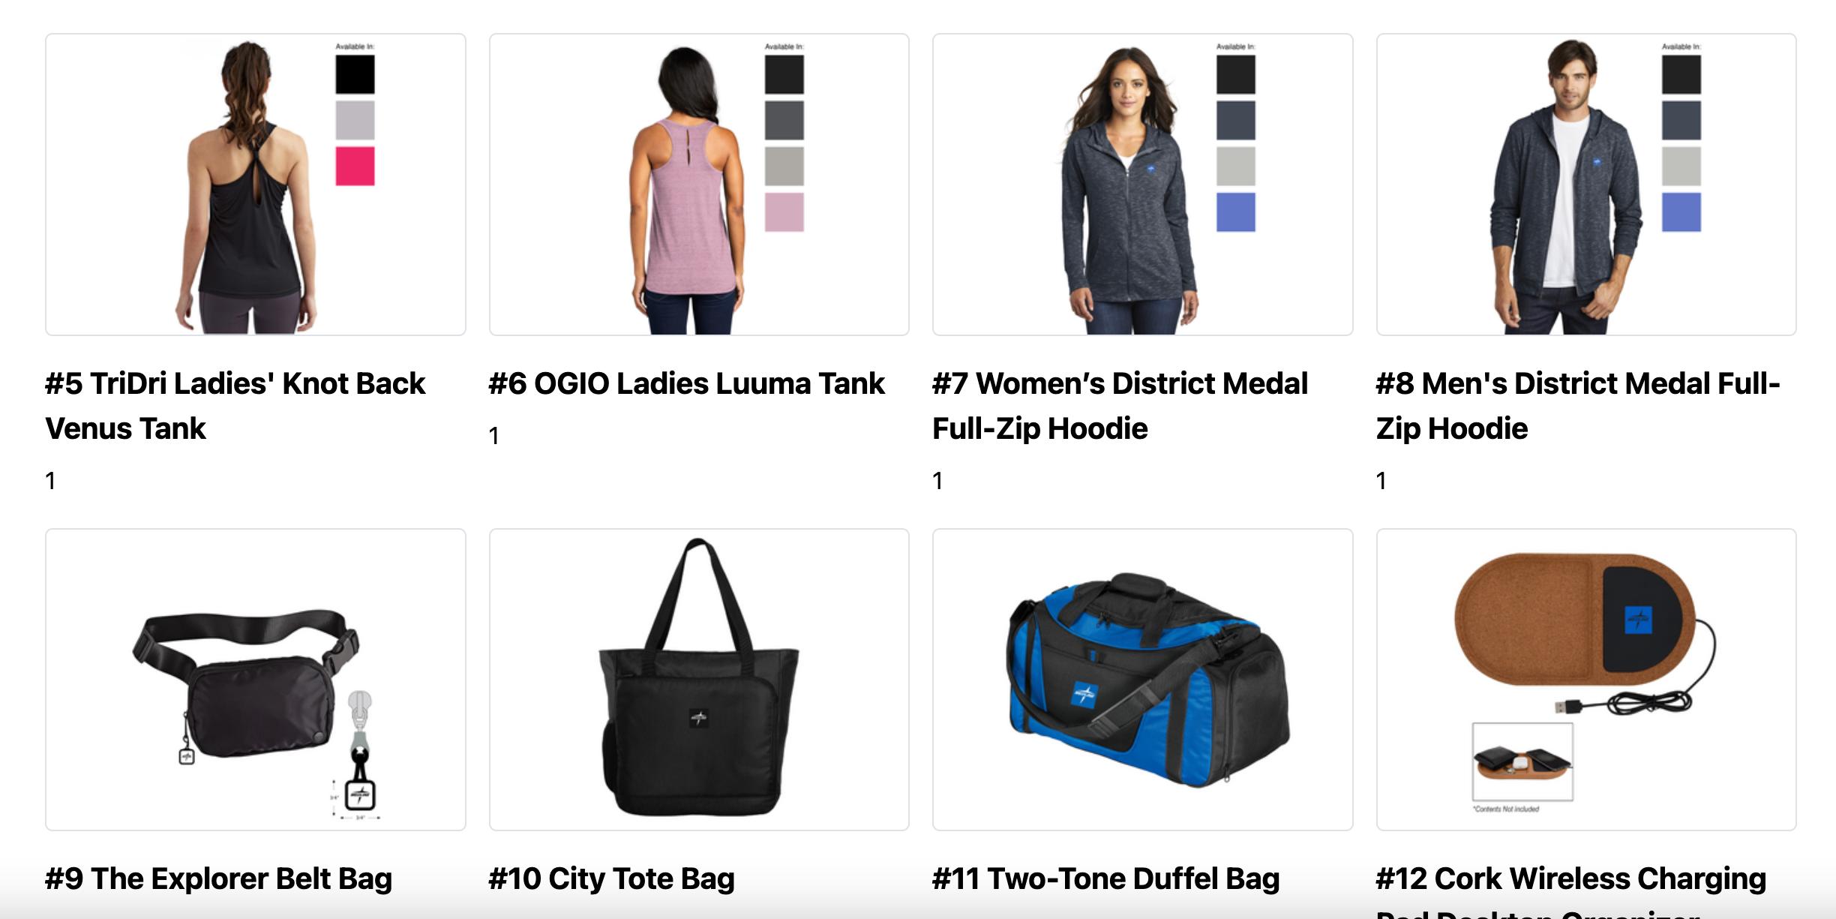Pick the hot pink swatch on Venus Tank
Viewport: 1836px width, 919px height.
355,166
